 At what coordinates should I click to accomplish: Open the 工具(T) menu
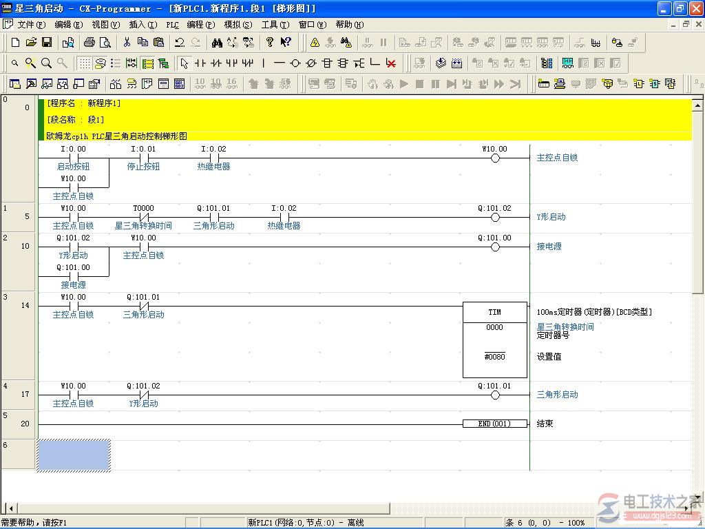[275, 25]
